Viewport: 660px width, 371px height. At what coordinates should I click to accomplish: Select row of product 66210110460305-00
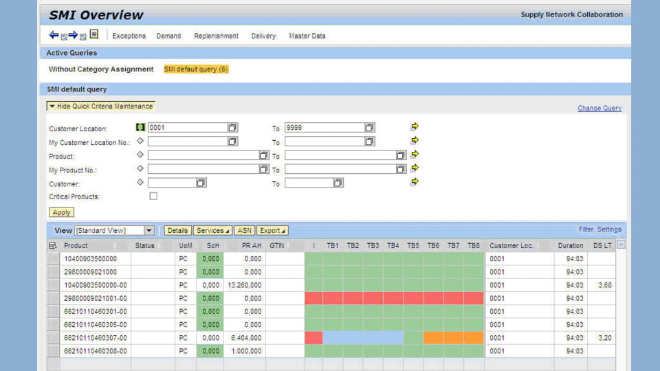[x=54, y=325]
